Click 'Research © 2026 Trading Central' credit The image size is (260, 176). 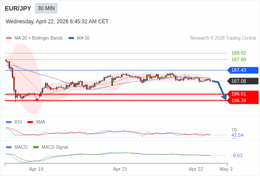(x=223, y=38)
